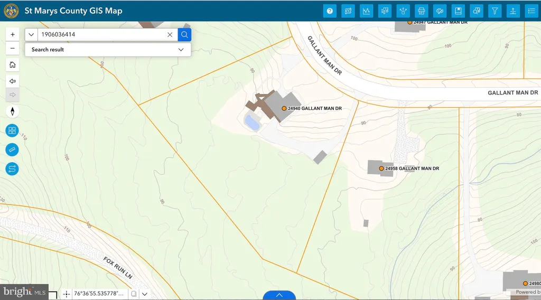The width and height of the screenshot is (541, 300).
Task: Click the coordinate readout 76°36'55.535778"
Action: click(x=99, y=294)
